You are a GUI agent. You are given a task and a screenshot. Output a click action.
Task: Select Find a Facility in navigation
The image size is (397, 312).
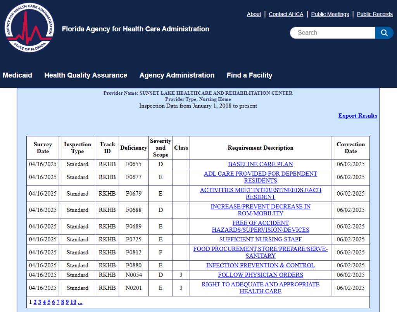coord(249,75)
